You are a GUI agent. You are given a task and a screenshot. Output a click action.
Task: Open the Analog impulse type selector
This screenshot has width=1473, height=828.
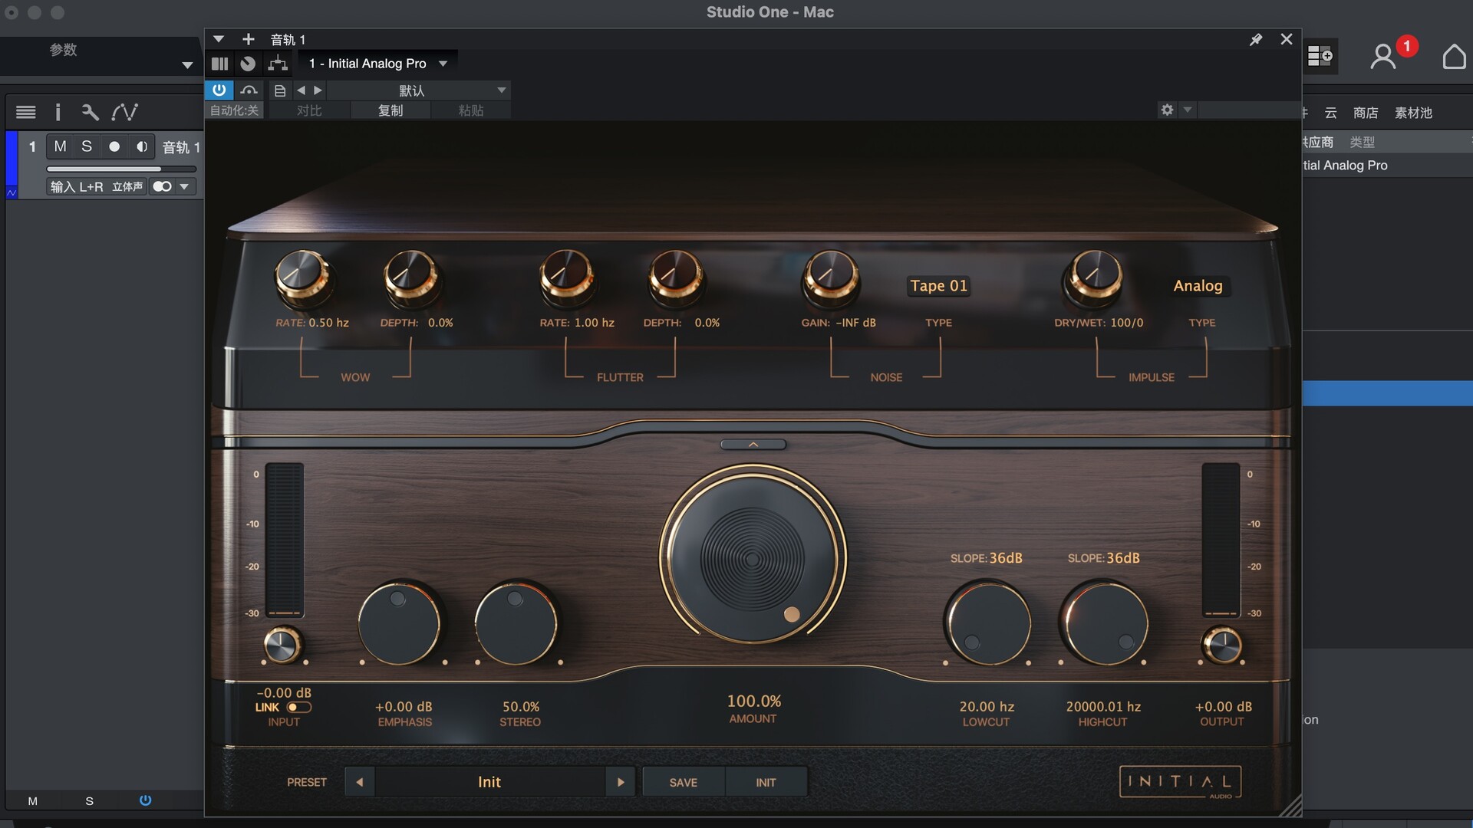click(1198, 286)
